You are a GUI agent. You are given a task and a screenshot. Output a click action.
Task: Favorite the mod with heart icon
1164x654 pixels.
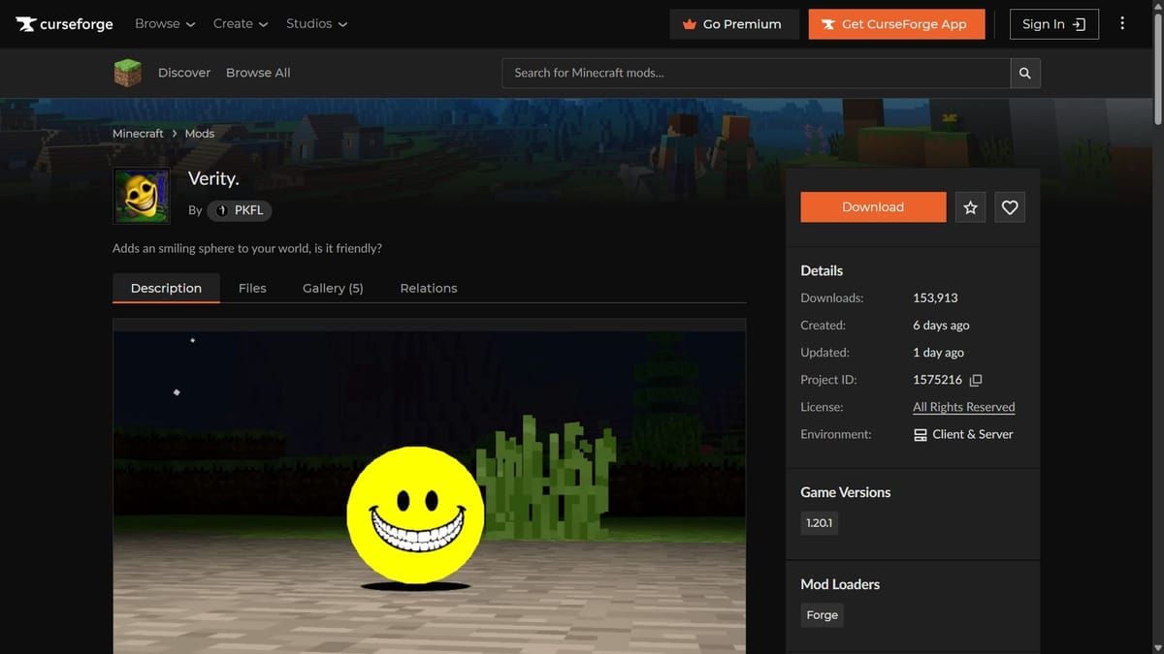click(x=1010, y=207)
